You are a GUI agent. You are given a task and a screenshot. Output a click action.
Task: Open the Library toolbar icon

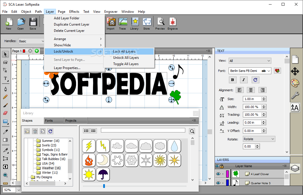click(x=135, y=24)
